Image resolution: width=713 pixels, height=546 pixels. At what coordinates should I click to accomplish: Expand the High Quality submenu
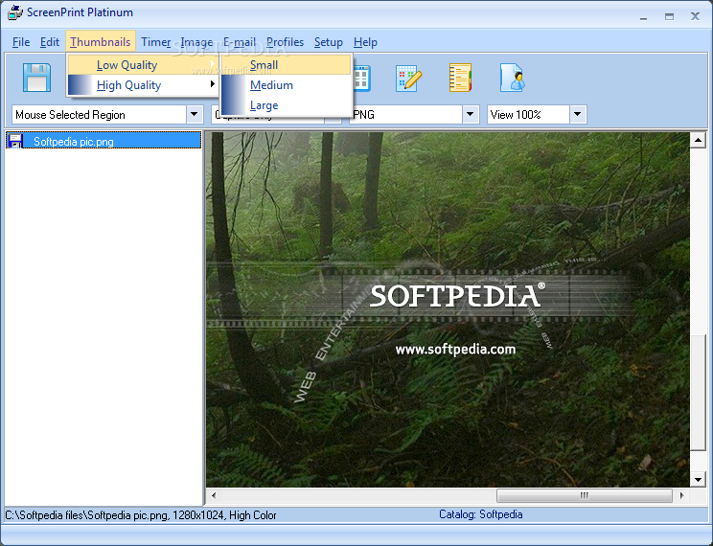tap(143, 85)
